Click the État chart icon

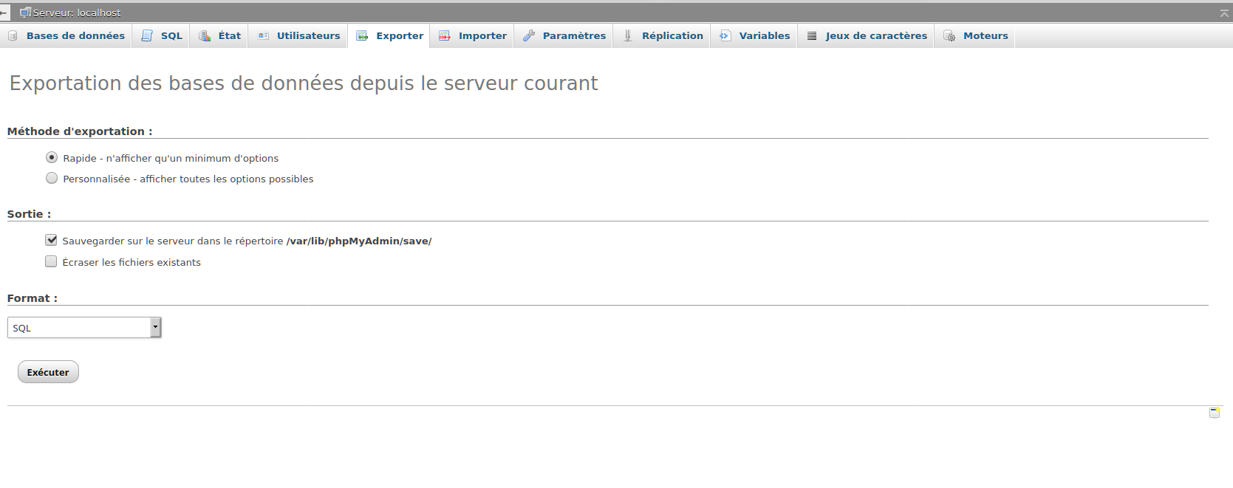tap(205, 35)
